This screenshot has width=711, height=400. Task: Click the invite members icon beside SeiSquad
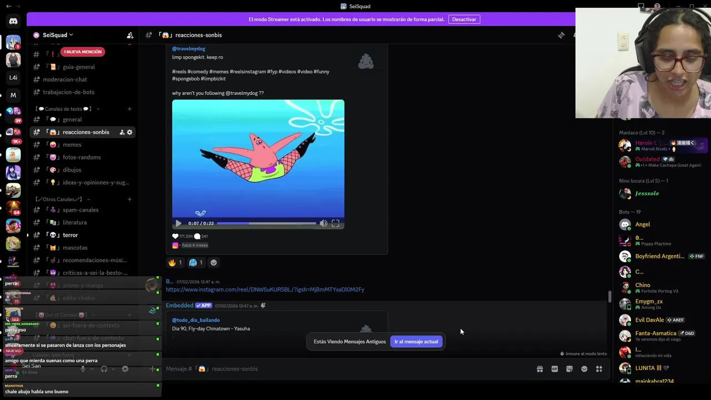(130, 35)
